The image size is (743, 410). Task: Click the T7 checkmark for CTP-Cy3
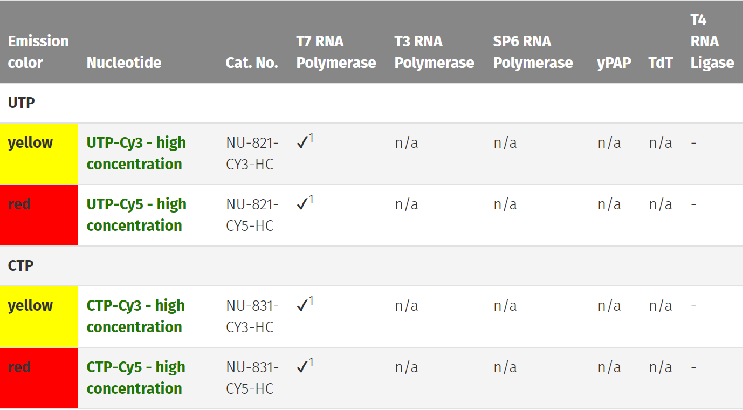[303, 306]
